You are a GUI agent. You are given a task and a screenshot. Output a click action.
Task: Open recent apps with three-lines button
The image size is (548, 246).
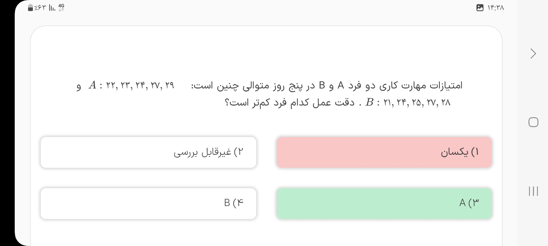point(533,191)
